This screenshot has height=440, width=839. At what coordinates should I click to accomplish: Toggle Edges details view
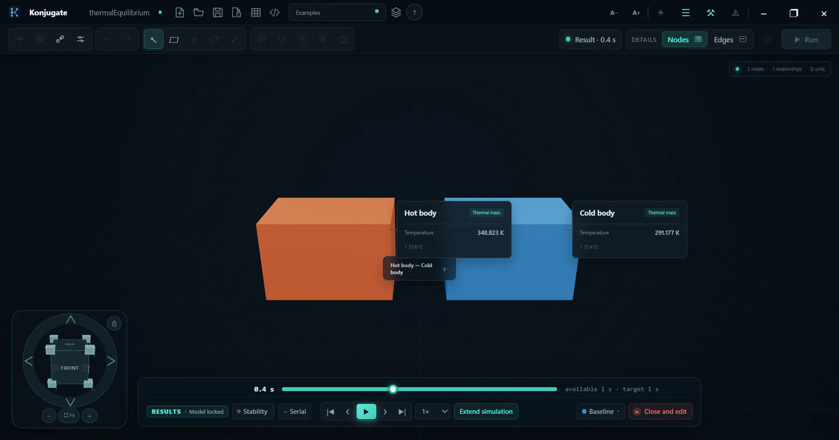730,40
